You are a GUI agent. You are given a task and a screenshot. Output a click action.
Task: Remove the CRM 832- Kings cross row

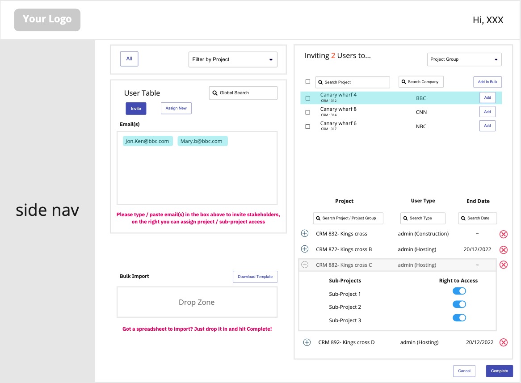[x=503, y=234]
